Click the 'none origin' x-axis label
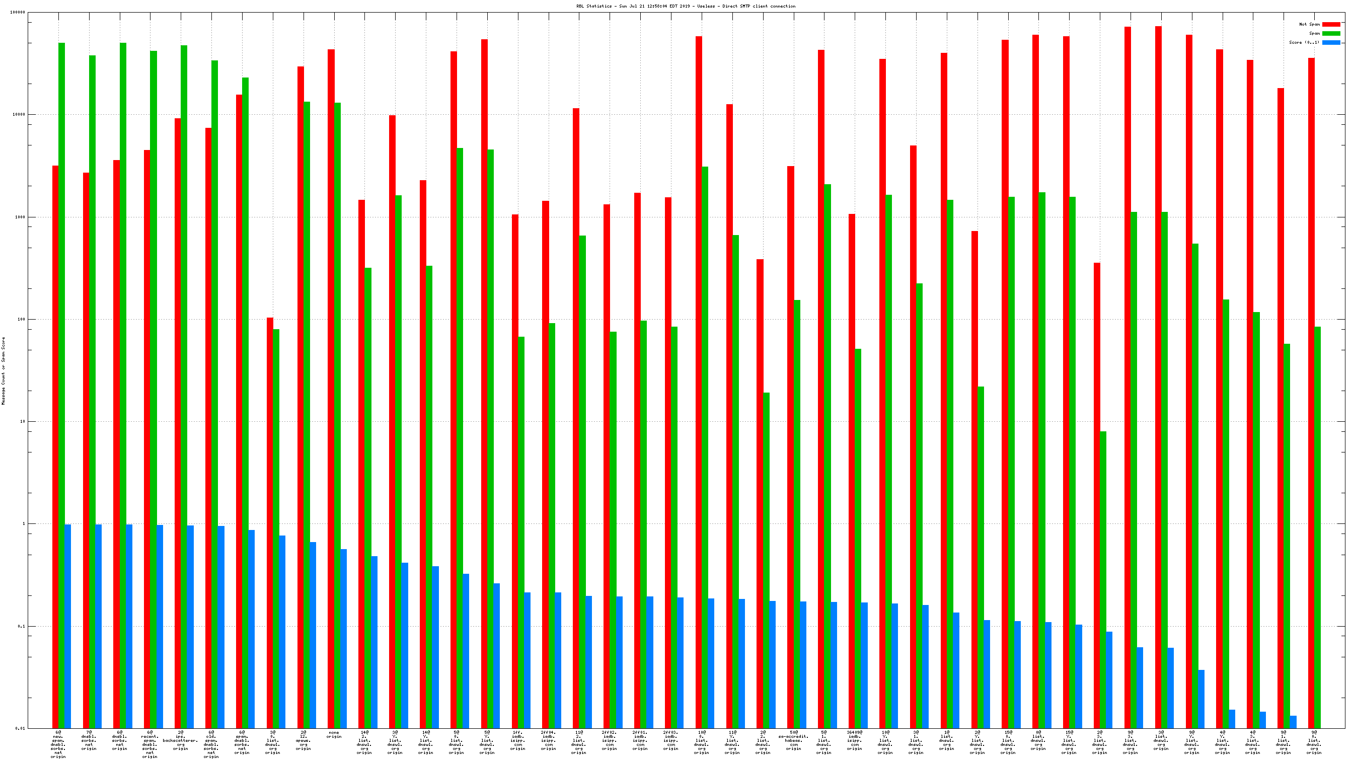Image resolution: width=1353 pixels, height=761 pixels. click(x=334, y=734)
